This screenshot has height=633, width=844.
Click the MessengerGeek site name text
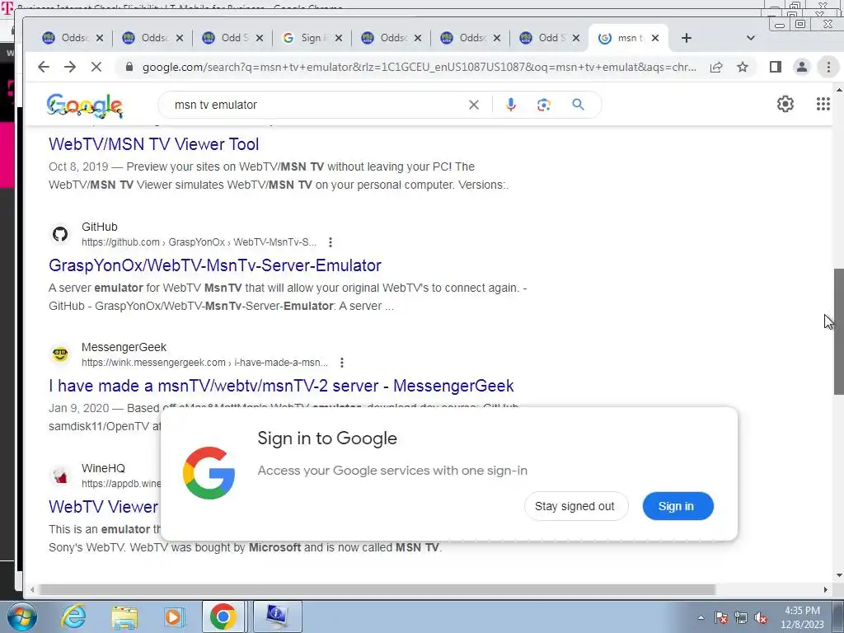pos(124,347)
